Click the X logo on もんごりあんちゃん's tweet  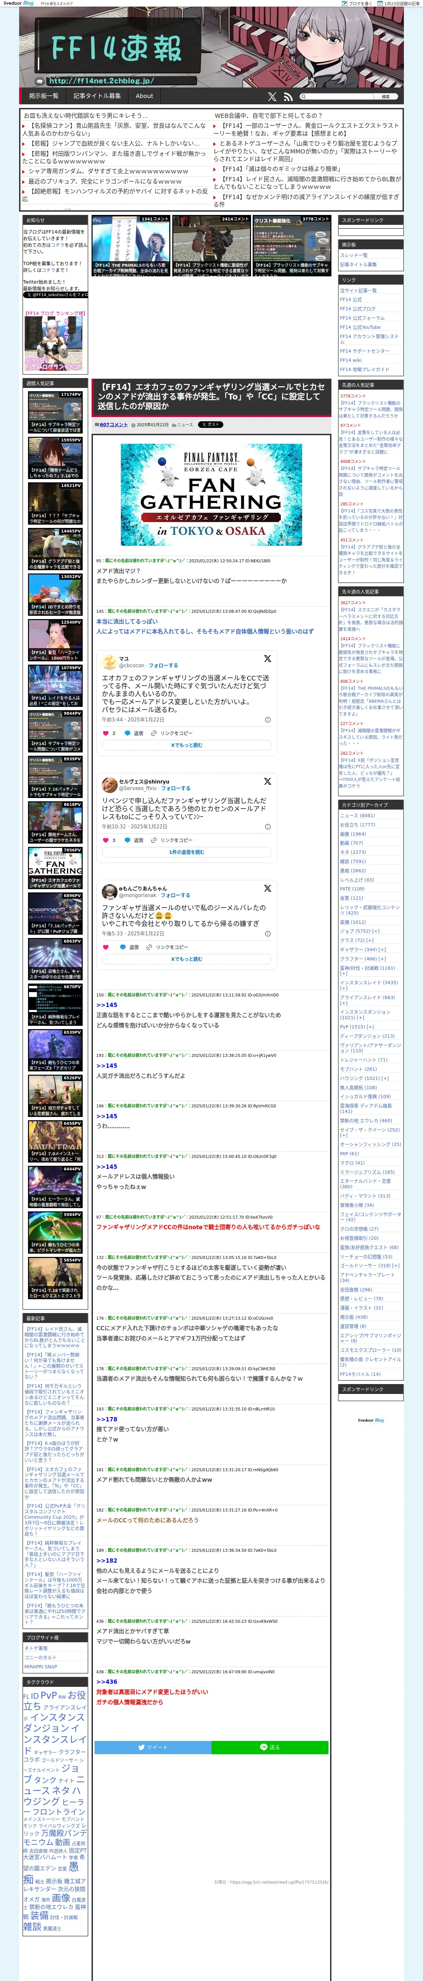tap(267, 887)
